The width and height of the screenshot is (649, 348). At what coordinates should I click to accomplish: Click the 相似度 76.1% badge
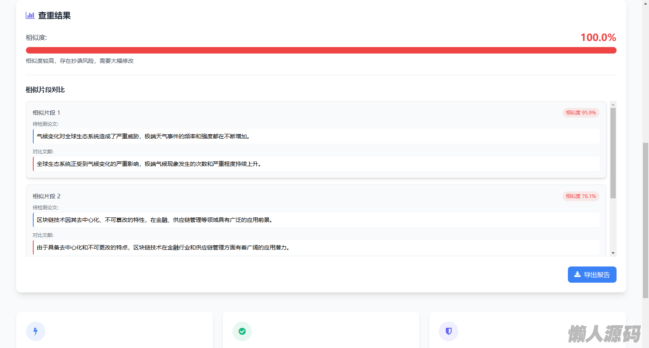pyautogui.click(x=581, y=196)
